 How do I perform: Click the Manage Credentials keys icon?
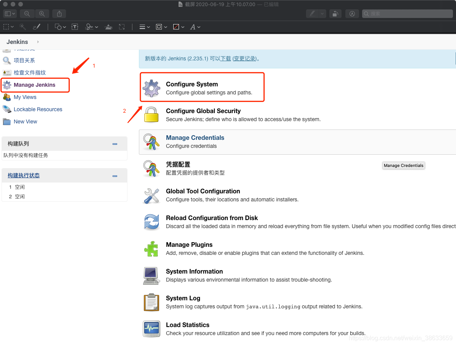click(x=151, y=142)
